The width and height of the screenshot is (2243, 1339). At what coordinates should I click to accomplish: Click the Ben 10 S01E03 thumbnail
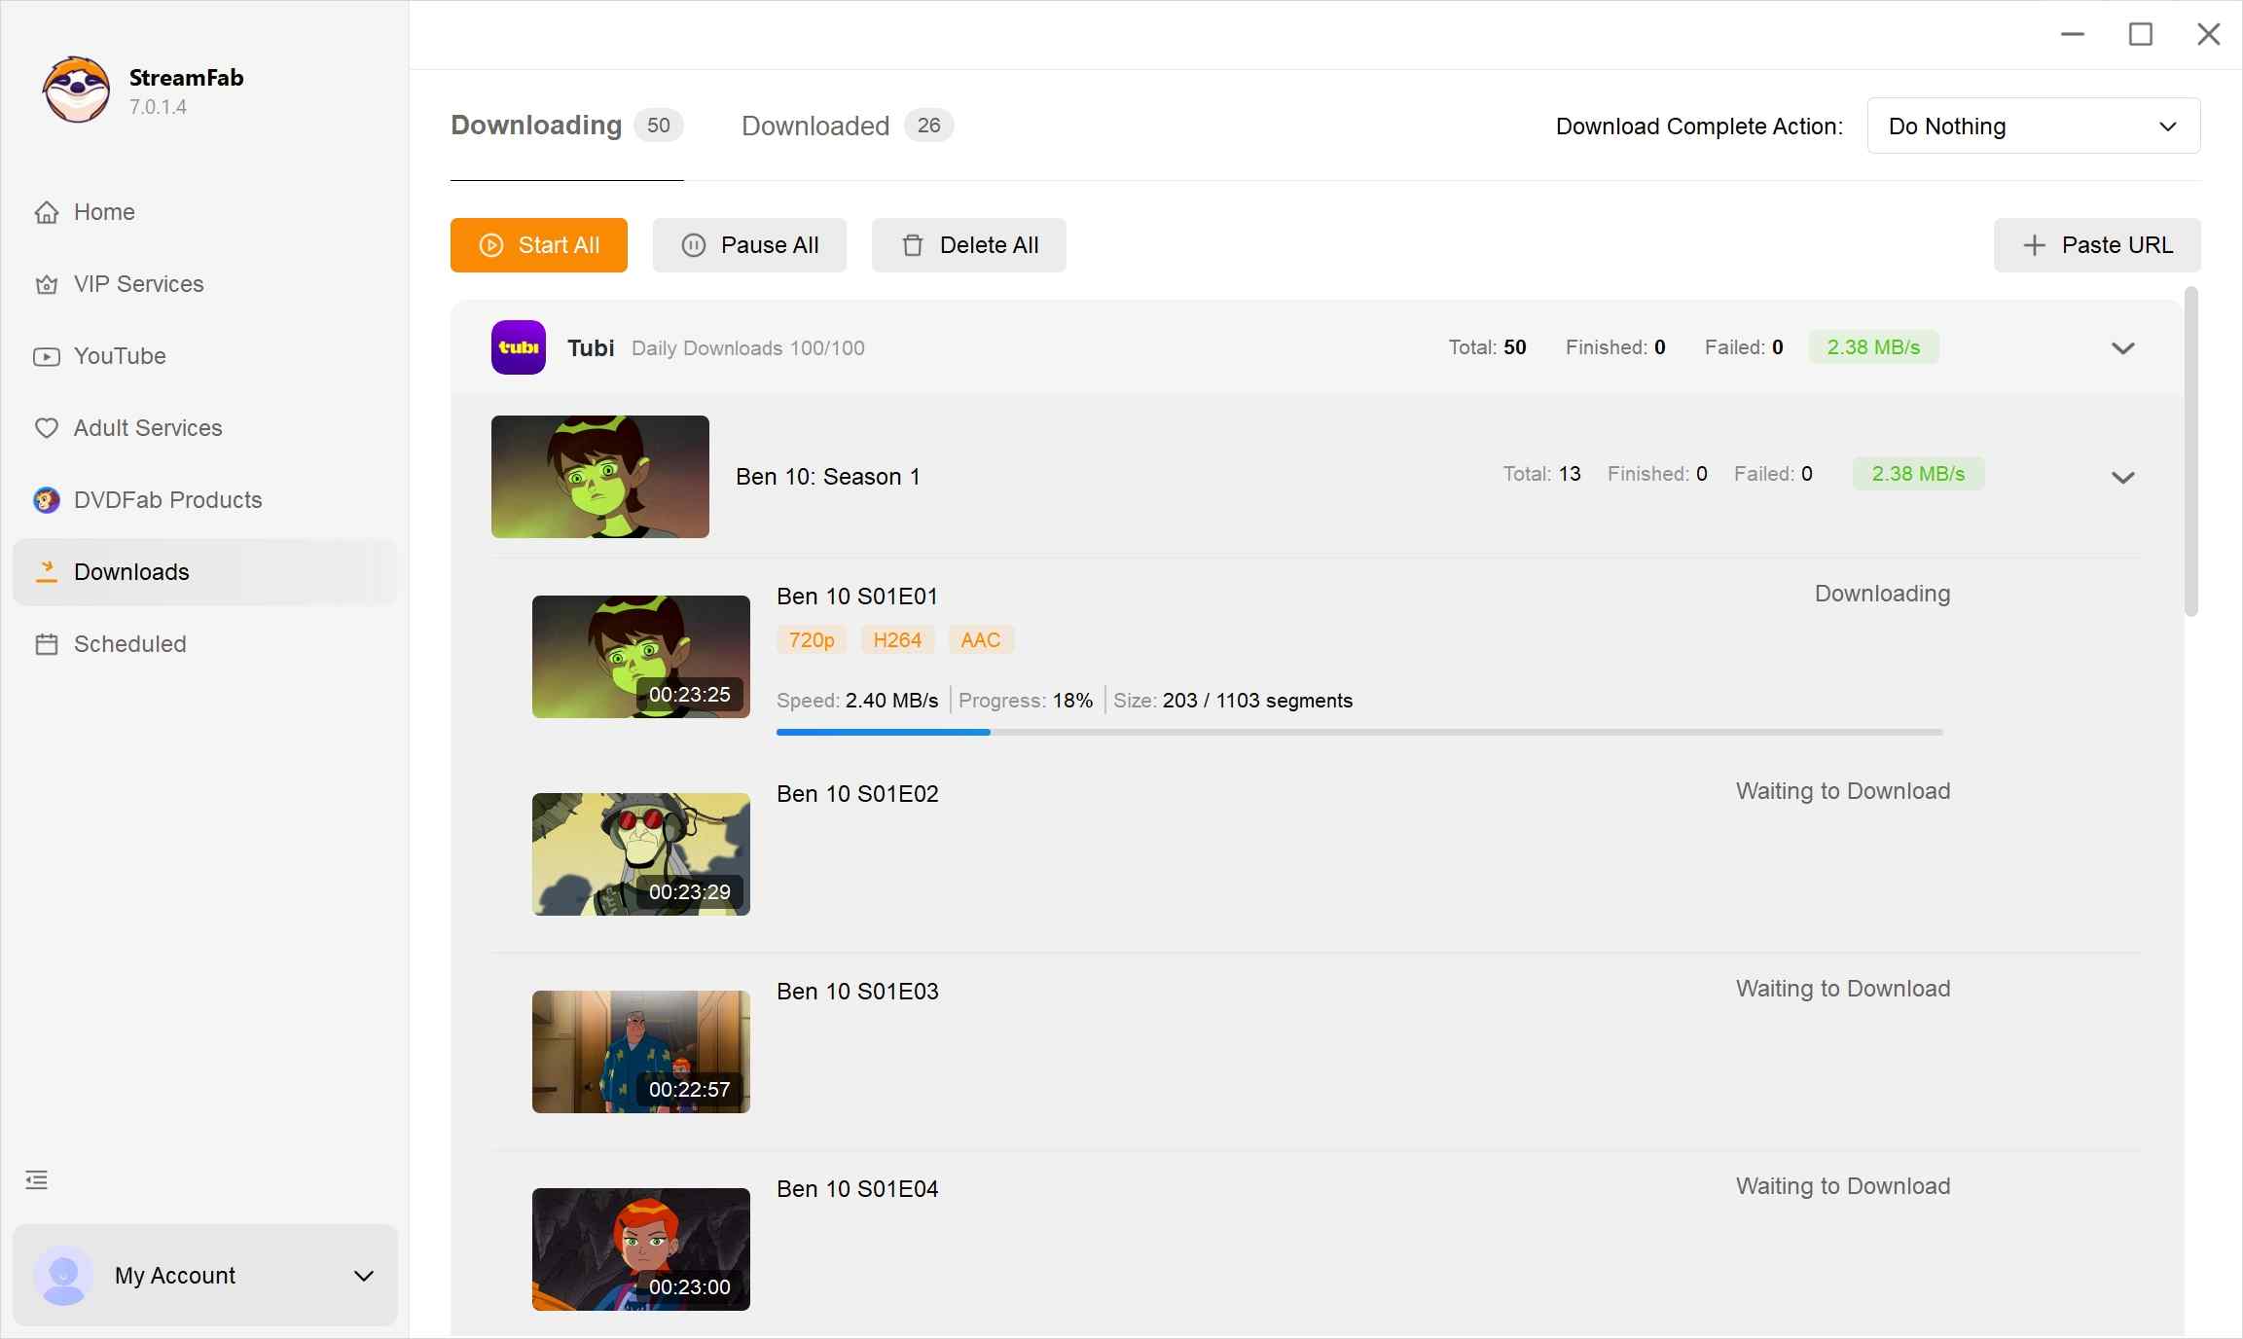tap(640, 1051)
